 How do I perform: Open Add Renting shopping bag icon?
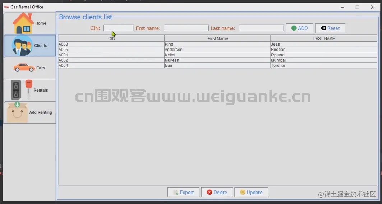point(17,112)
